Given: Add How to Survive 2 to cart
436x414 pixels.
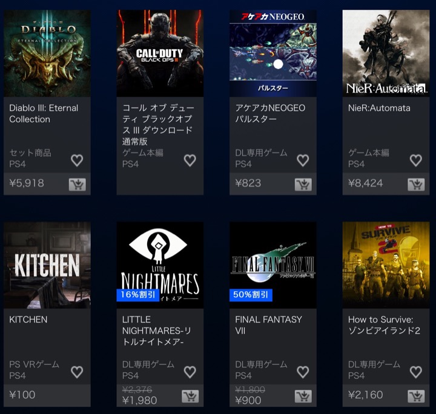Looking at the screenshot, I should pos(416,396).
